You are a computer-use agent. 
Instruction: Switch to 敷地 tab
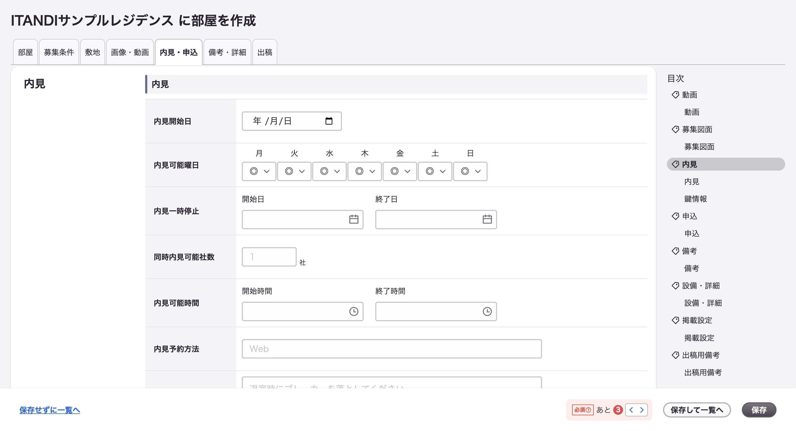(x=92, y=52)
